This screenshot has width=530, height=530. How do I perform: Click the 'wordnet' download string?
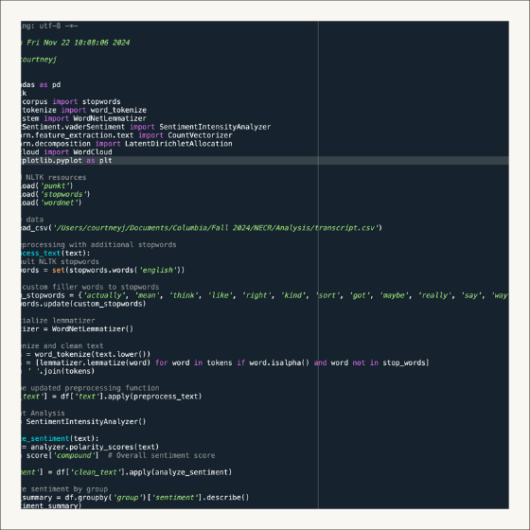(x=59, y=203)
